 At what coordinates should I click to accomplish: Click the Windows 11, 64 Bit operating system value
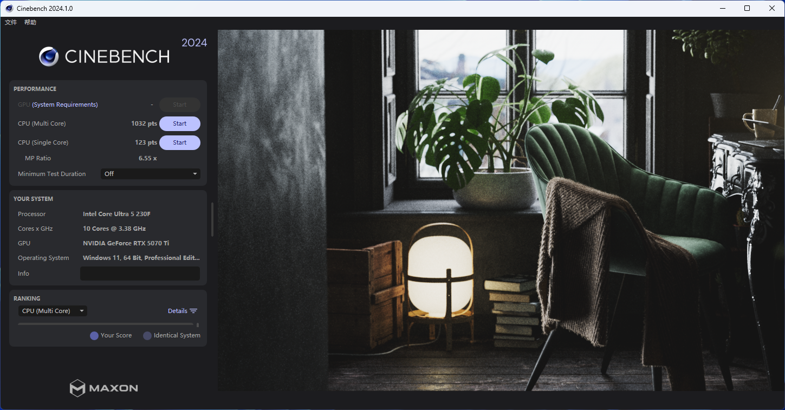[141, 258]
